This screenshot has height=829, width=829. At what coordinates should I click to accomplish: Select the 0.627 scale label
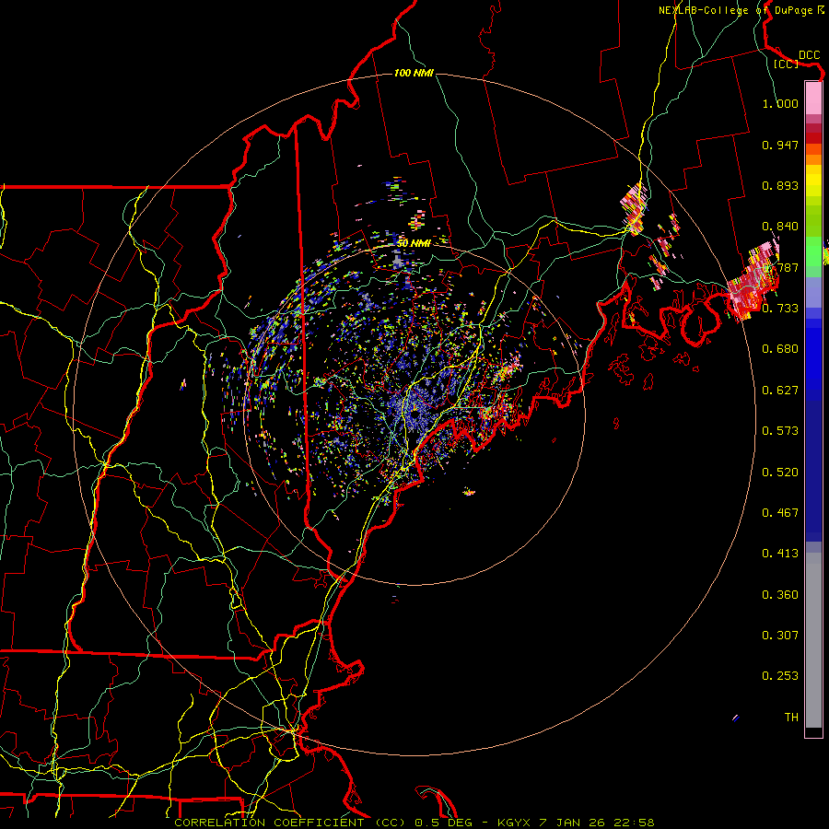780,391
